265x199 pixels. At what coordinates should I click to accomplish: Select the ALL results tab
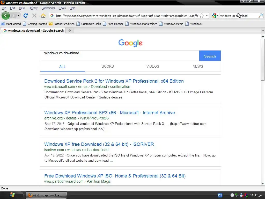point(62,67)
